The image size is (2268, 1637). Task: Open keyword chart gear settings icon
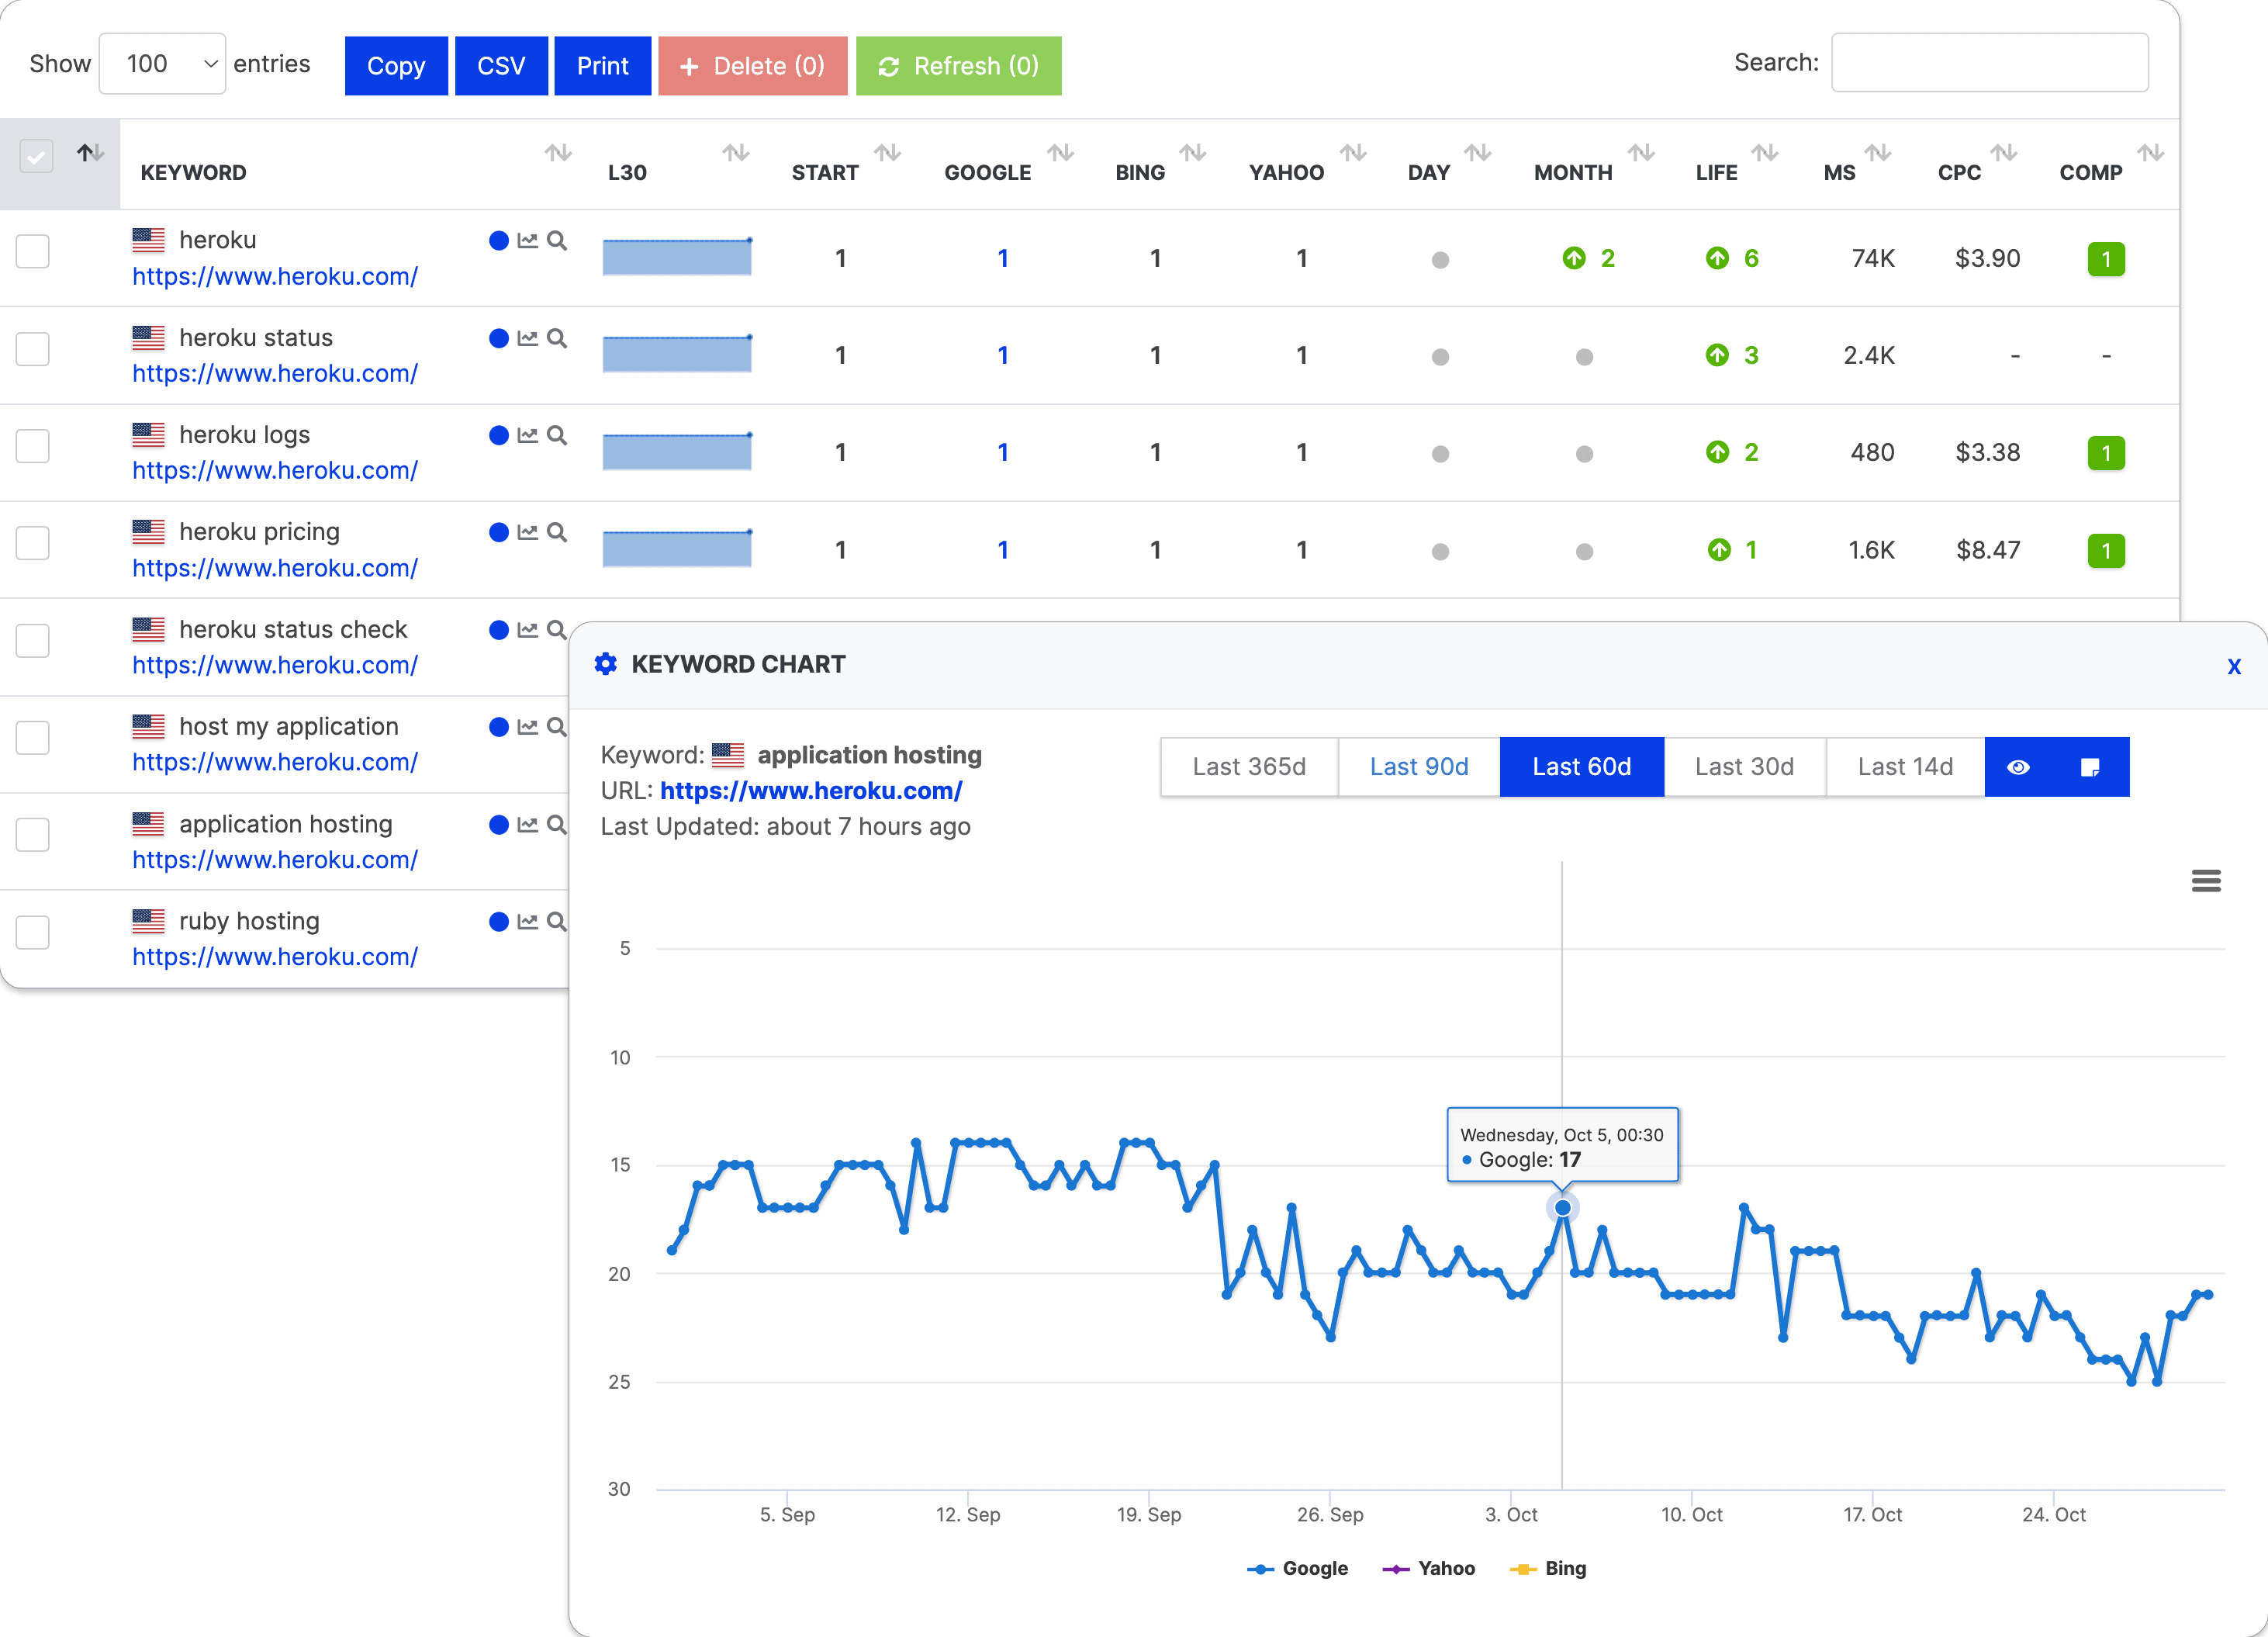point(605,664)
